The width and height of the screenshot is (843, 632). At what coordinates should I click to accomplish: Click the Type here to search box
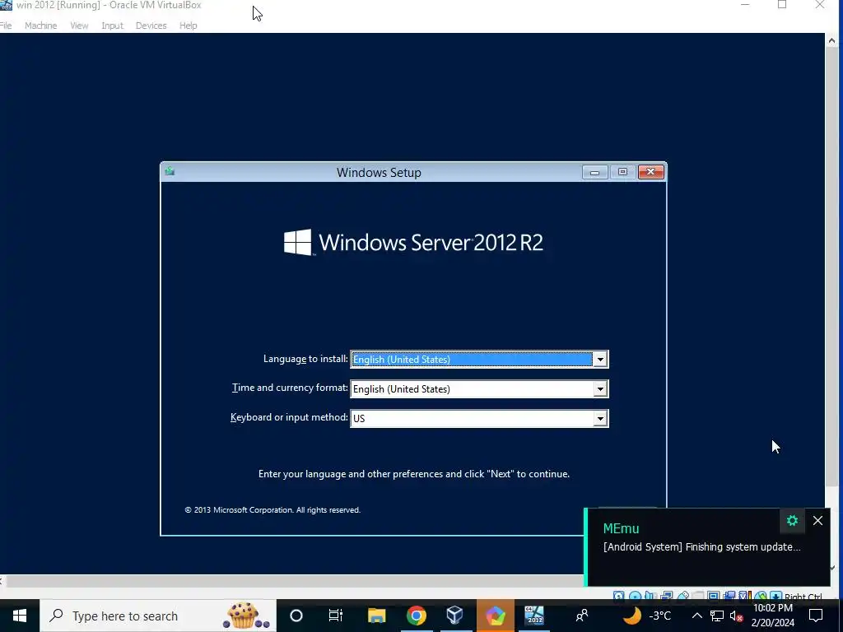click(x=157, y=616)
